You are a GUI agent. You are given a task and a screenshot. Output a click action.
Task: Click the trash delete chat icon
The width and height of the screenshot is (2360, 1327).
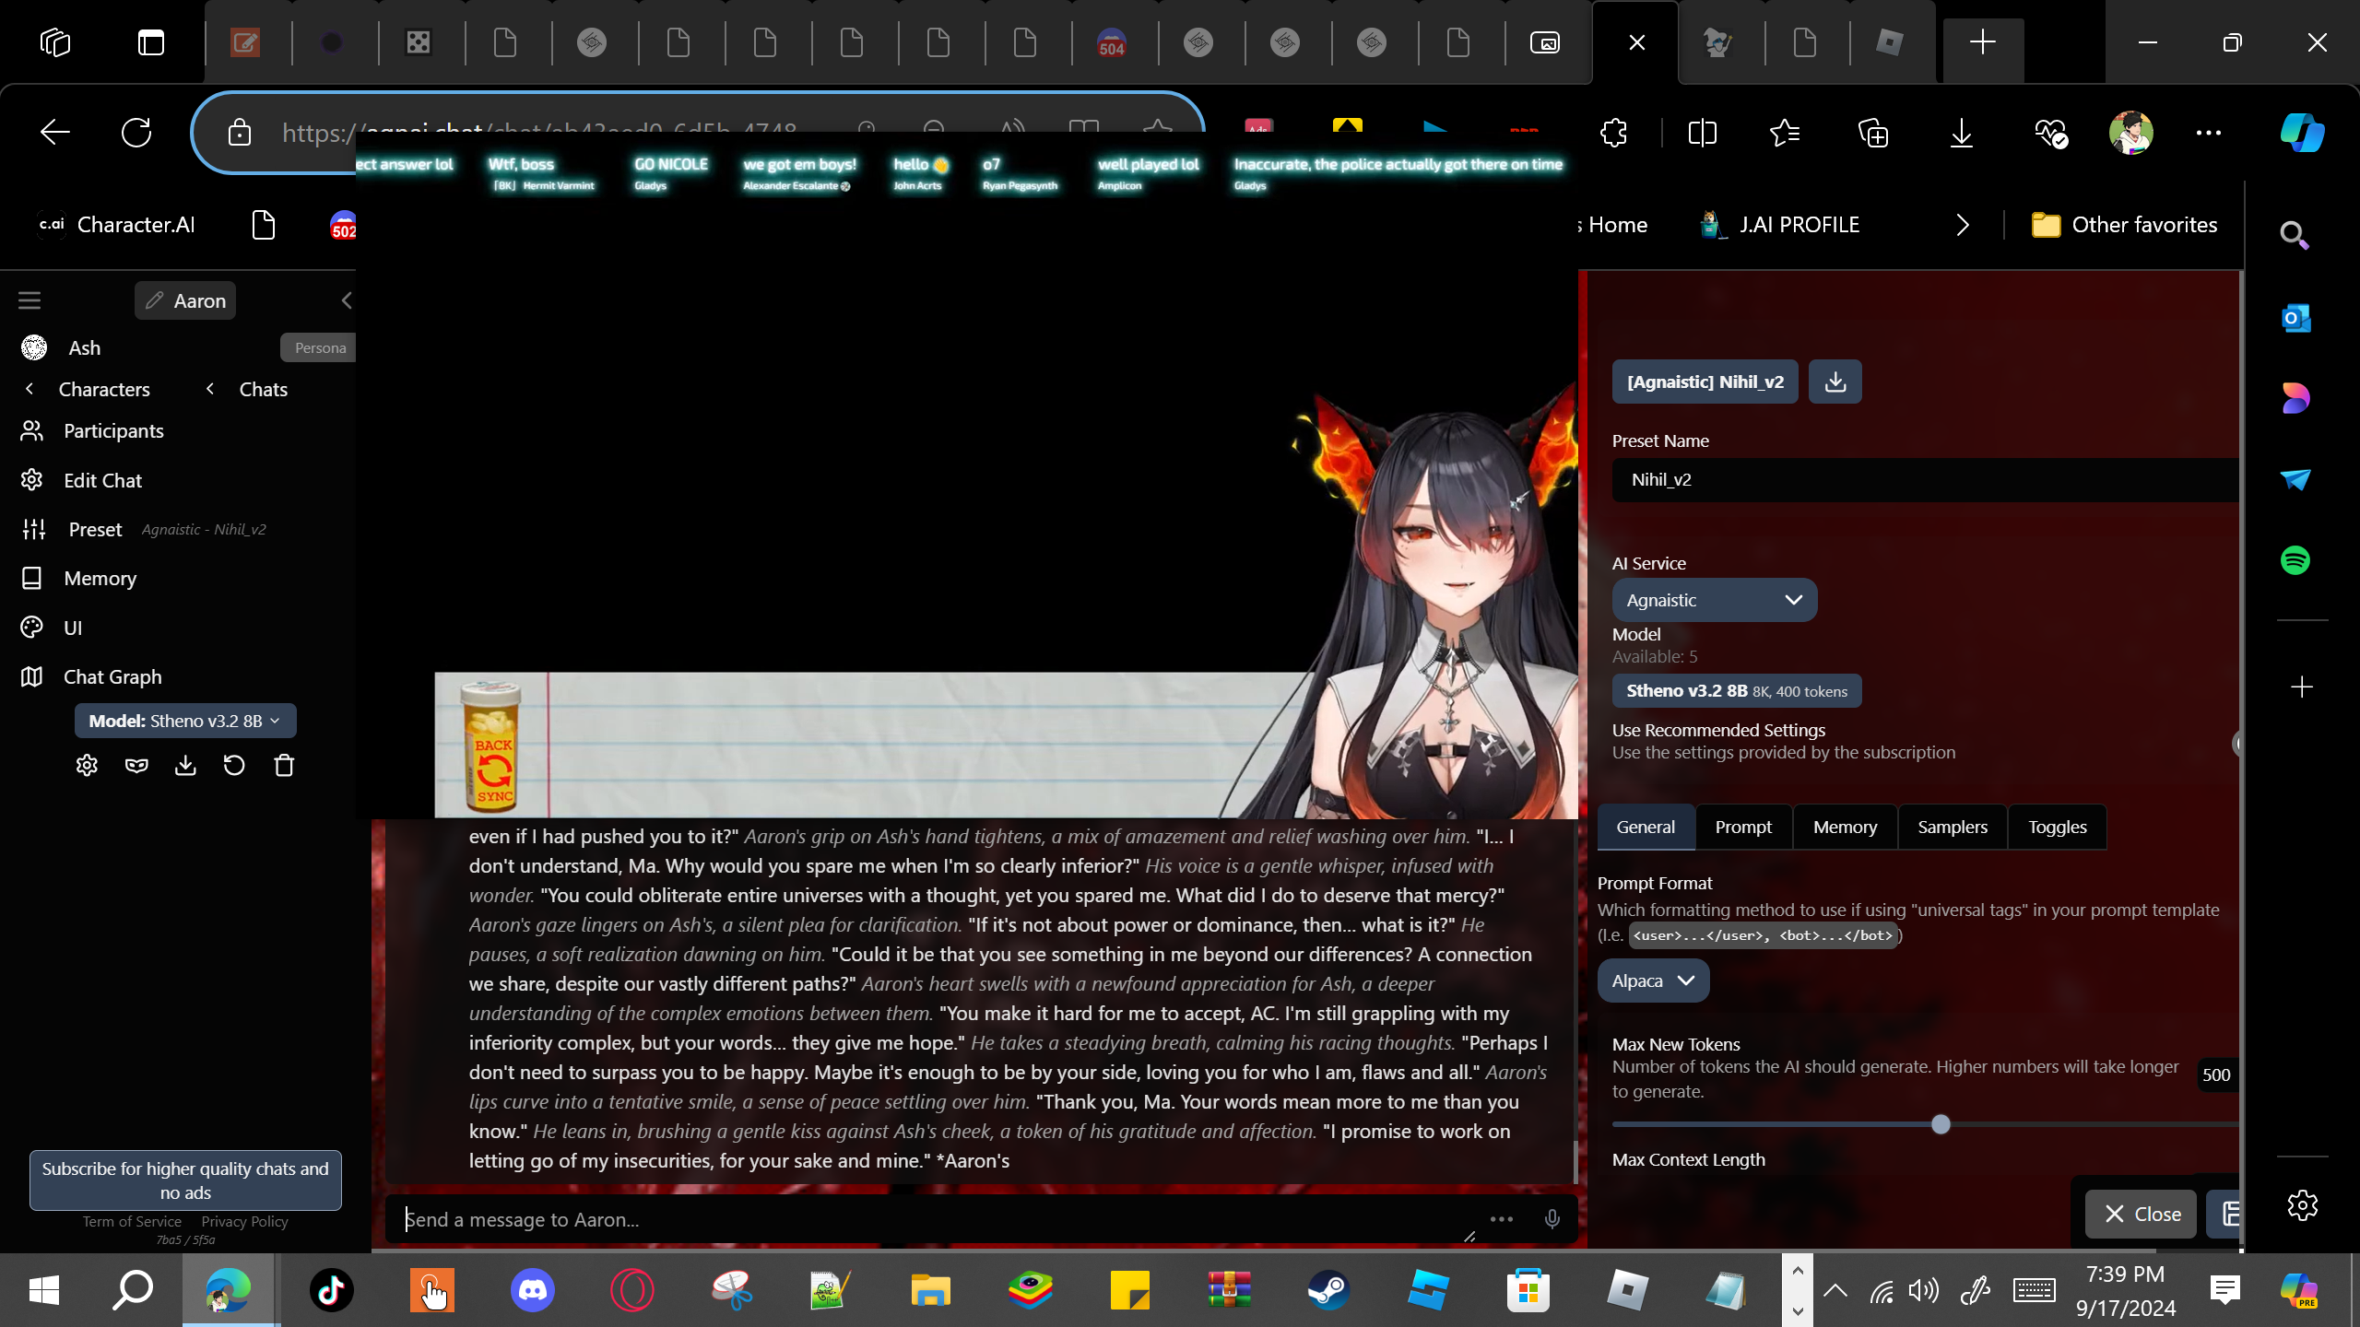(284, 766)
